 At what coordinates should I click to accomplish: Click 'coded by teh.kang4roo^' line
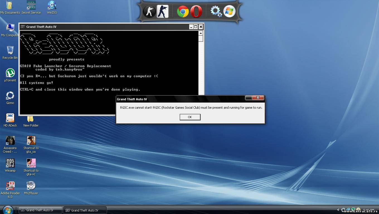coord(60,69)
